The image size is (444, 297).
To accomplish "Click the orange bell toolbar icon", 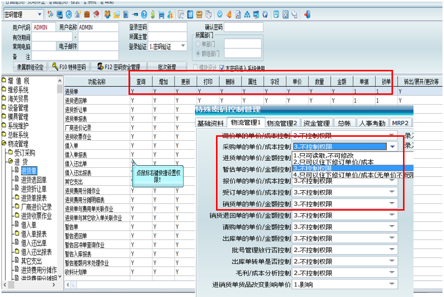I will point(229,14).
